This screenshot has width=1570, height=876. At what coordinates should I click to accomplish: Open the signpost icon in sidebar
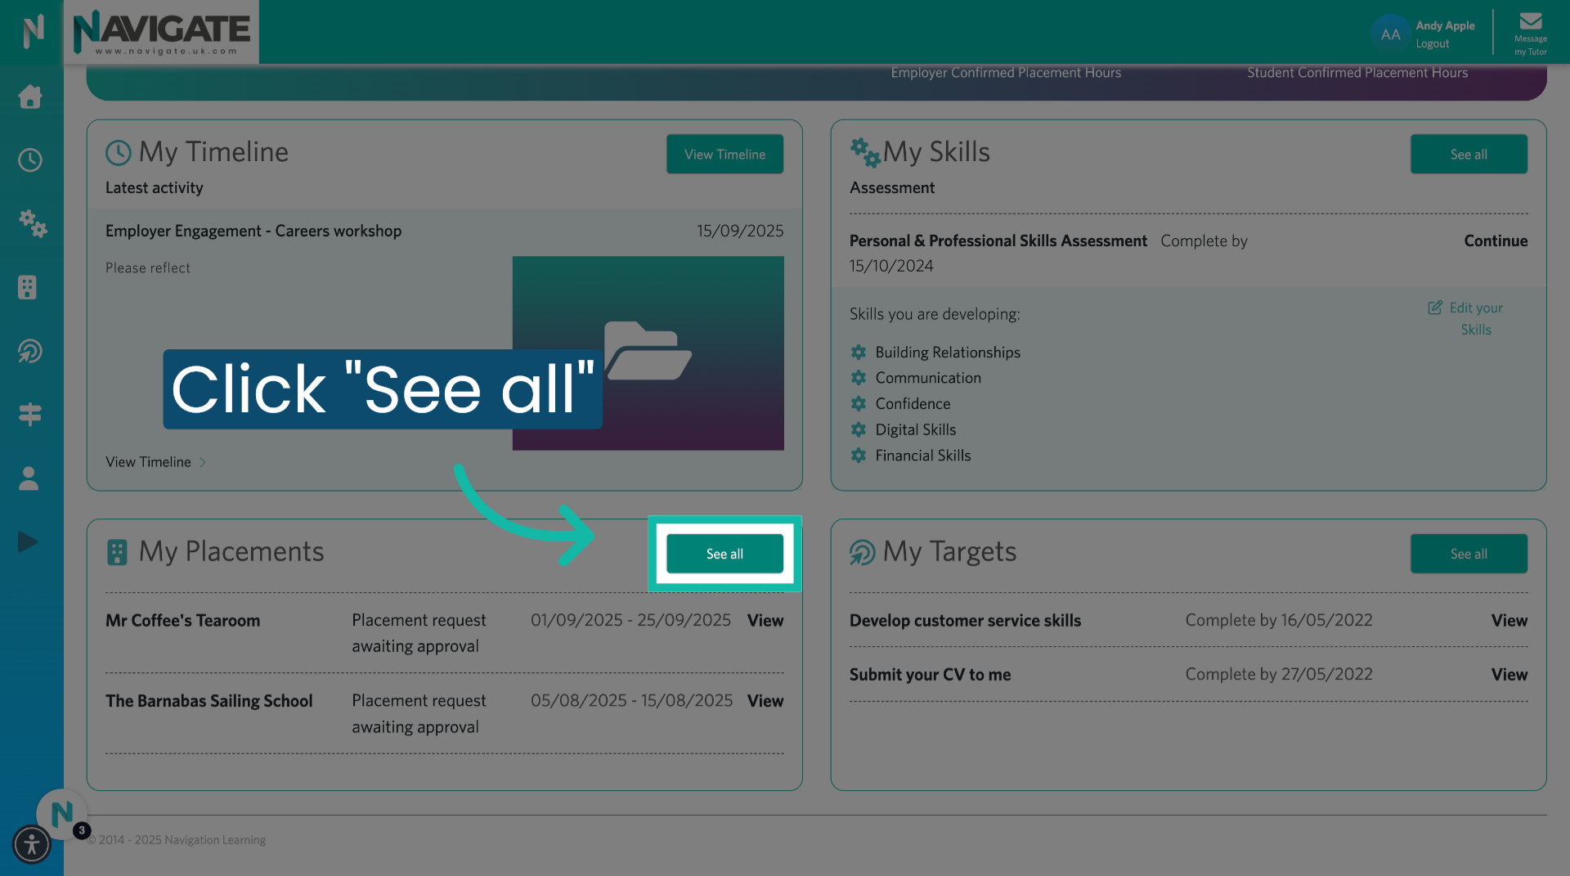click(x=30, y=415)
